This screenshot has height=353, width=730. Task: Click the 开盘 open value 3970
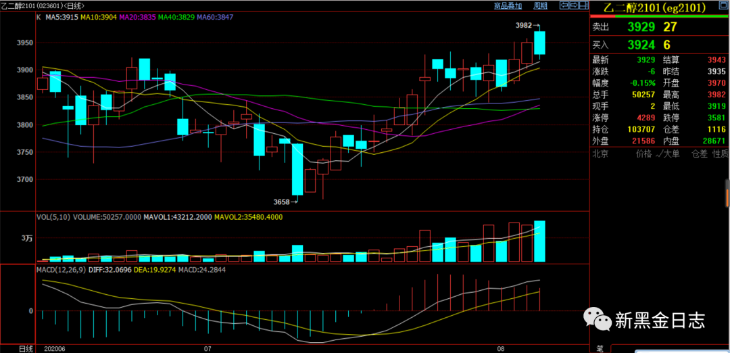[716, 83]
